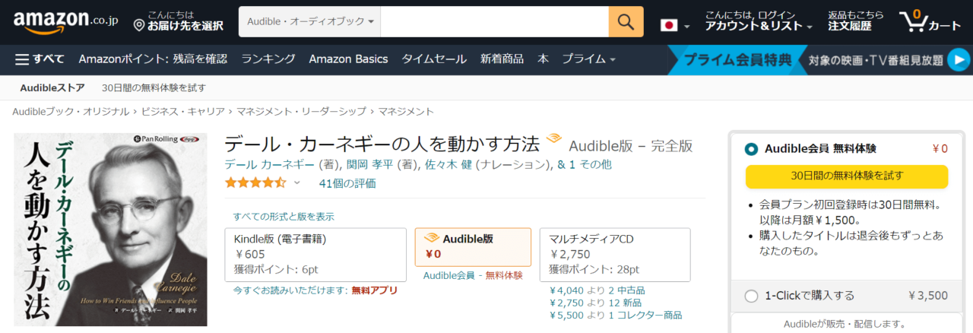
Task: Click the 4.5-star rating stars
Action: (255, 182)
